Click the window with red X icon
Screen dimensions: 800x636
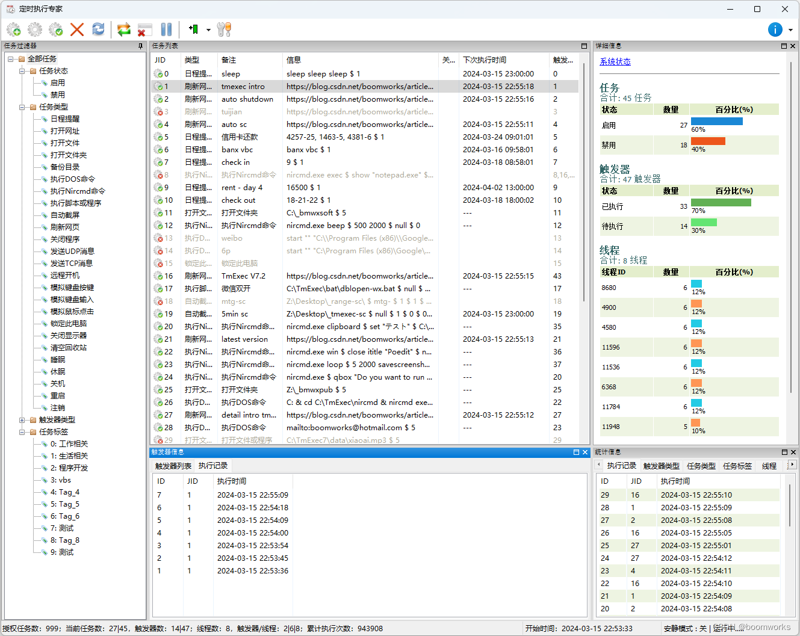click(x=145, y=29)
